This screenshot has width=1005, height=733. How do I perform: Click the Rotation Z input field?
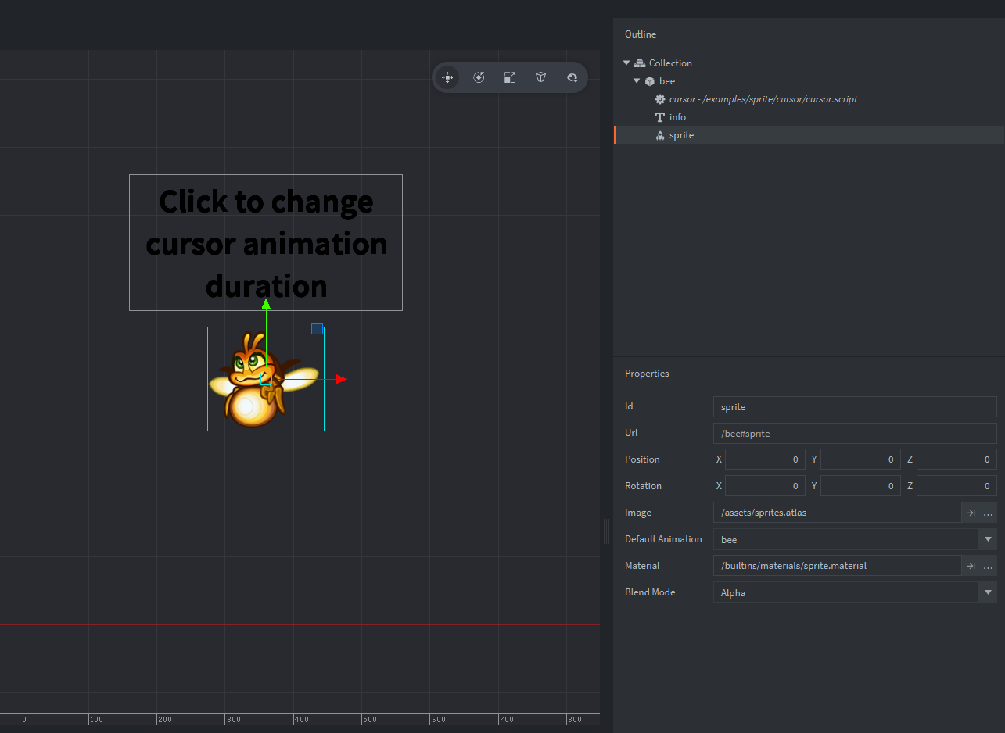(956, 486)
